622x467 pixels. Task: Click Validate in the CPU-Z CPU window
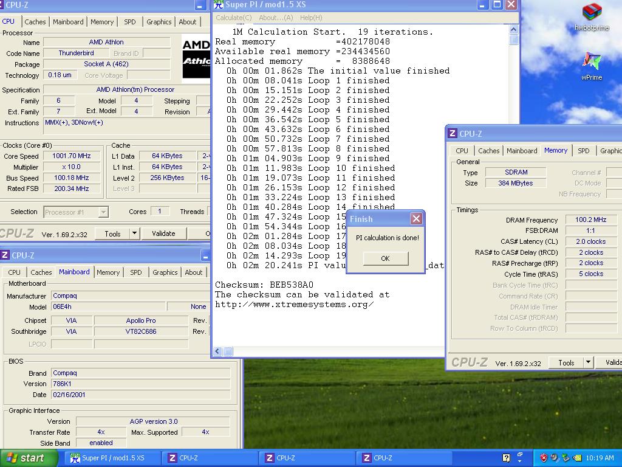click(x=163, y=233)
